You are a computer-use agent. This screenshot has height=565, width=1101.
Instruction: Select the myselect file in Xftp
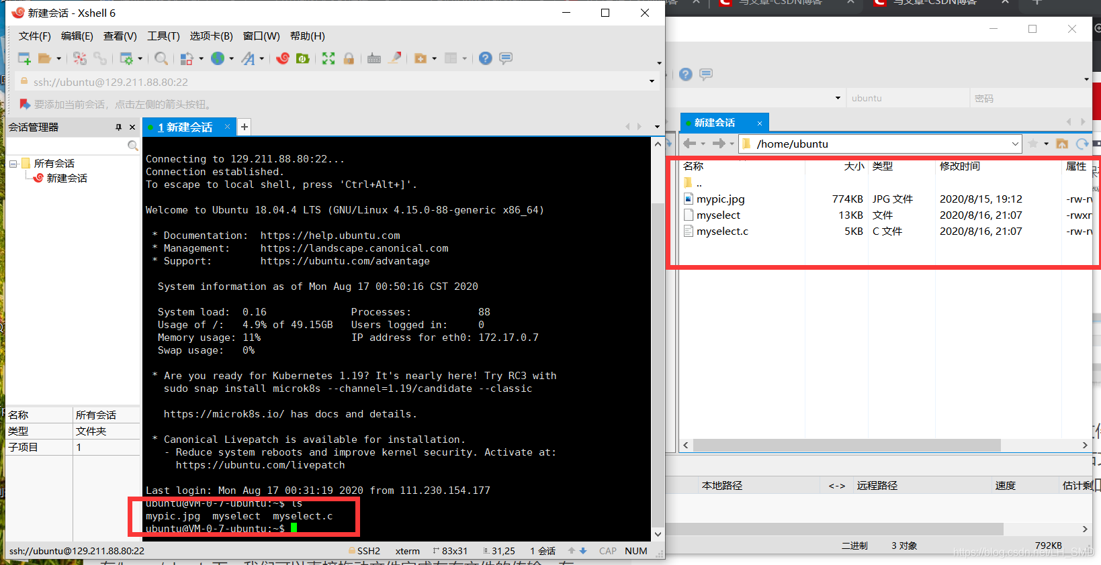pyautogui.click(x=718, y=215)
